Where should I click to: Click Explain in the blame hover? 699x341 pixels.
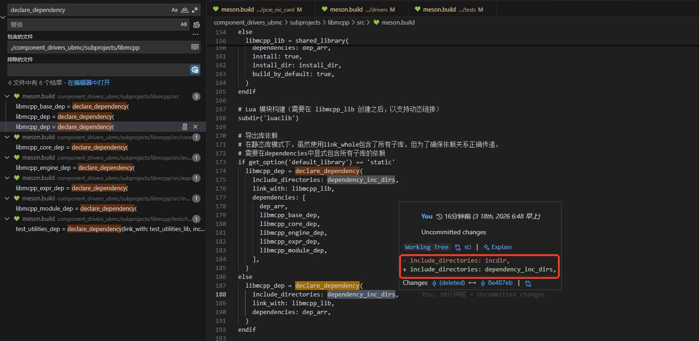(x=498, y=247)
